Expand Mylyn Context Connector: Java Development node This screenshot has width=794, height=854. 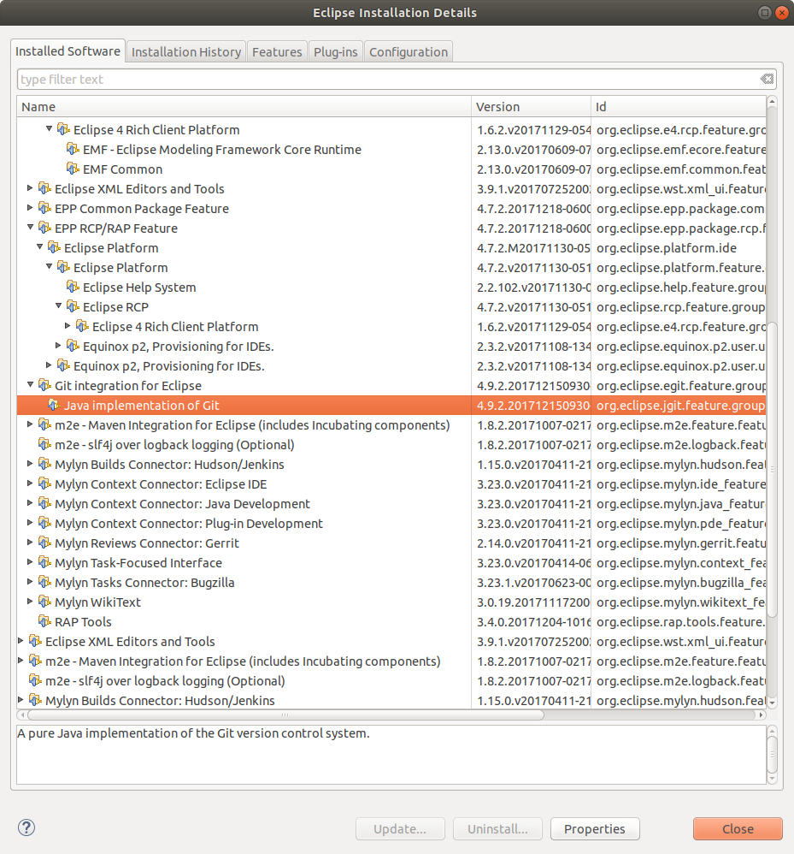pyautogui.click(x=30, y=502)
